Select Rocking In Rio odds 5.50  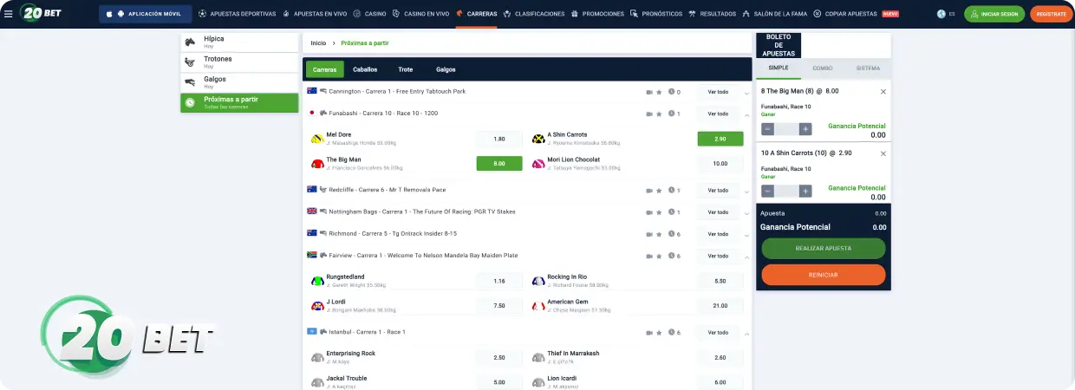pyautogui.click(x=720, y=281)
